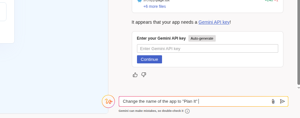The width and height of the screenshot is (300, 118).
Task: Attach a file using the paperclip icon
Action: coord(273,101)
